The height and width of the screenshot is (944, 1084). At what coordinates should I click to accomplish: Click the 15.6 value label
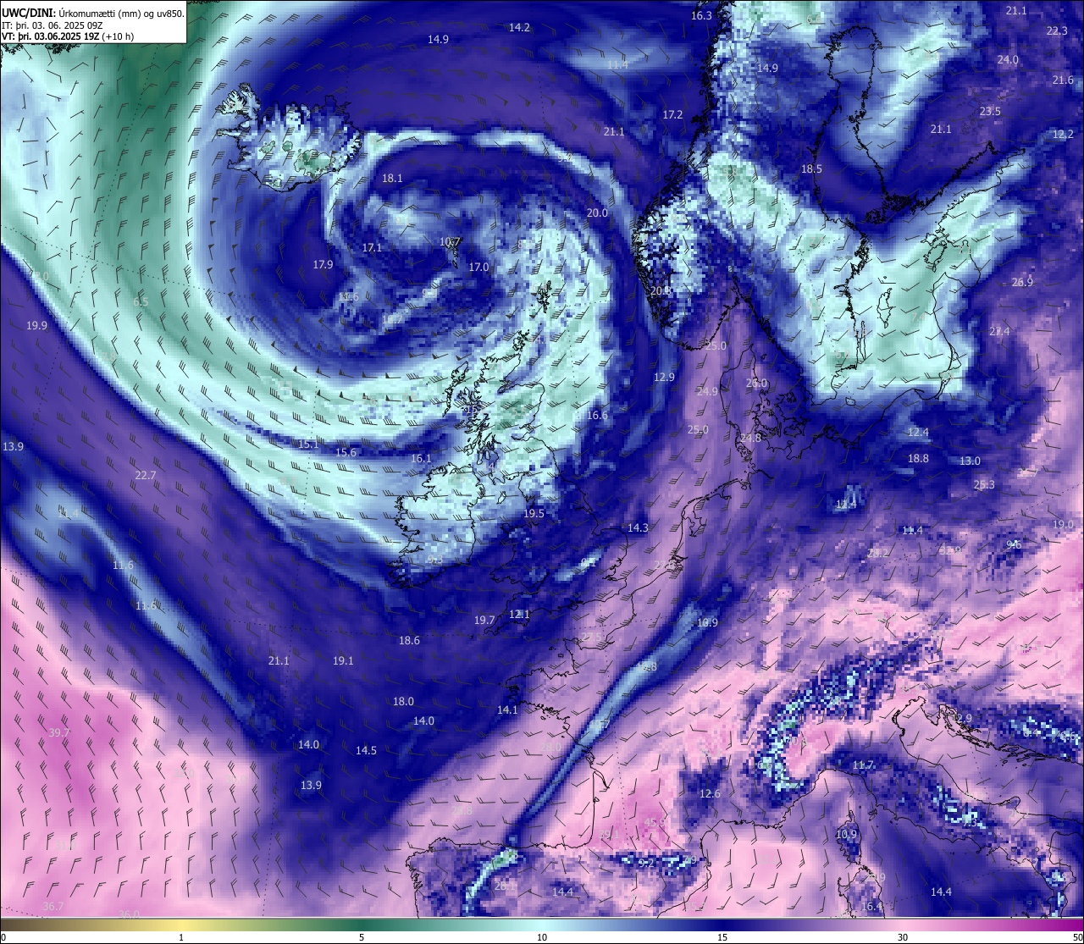[x=346, y=452]
